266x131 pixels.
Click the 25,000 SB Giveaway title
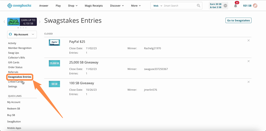(84, 62)
